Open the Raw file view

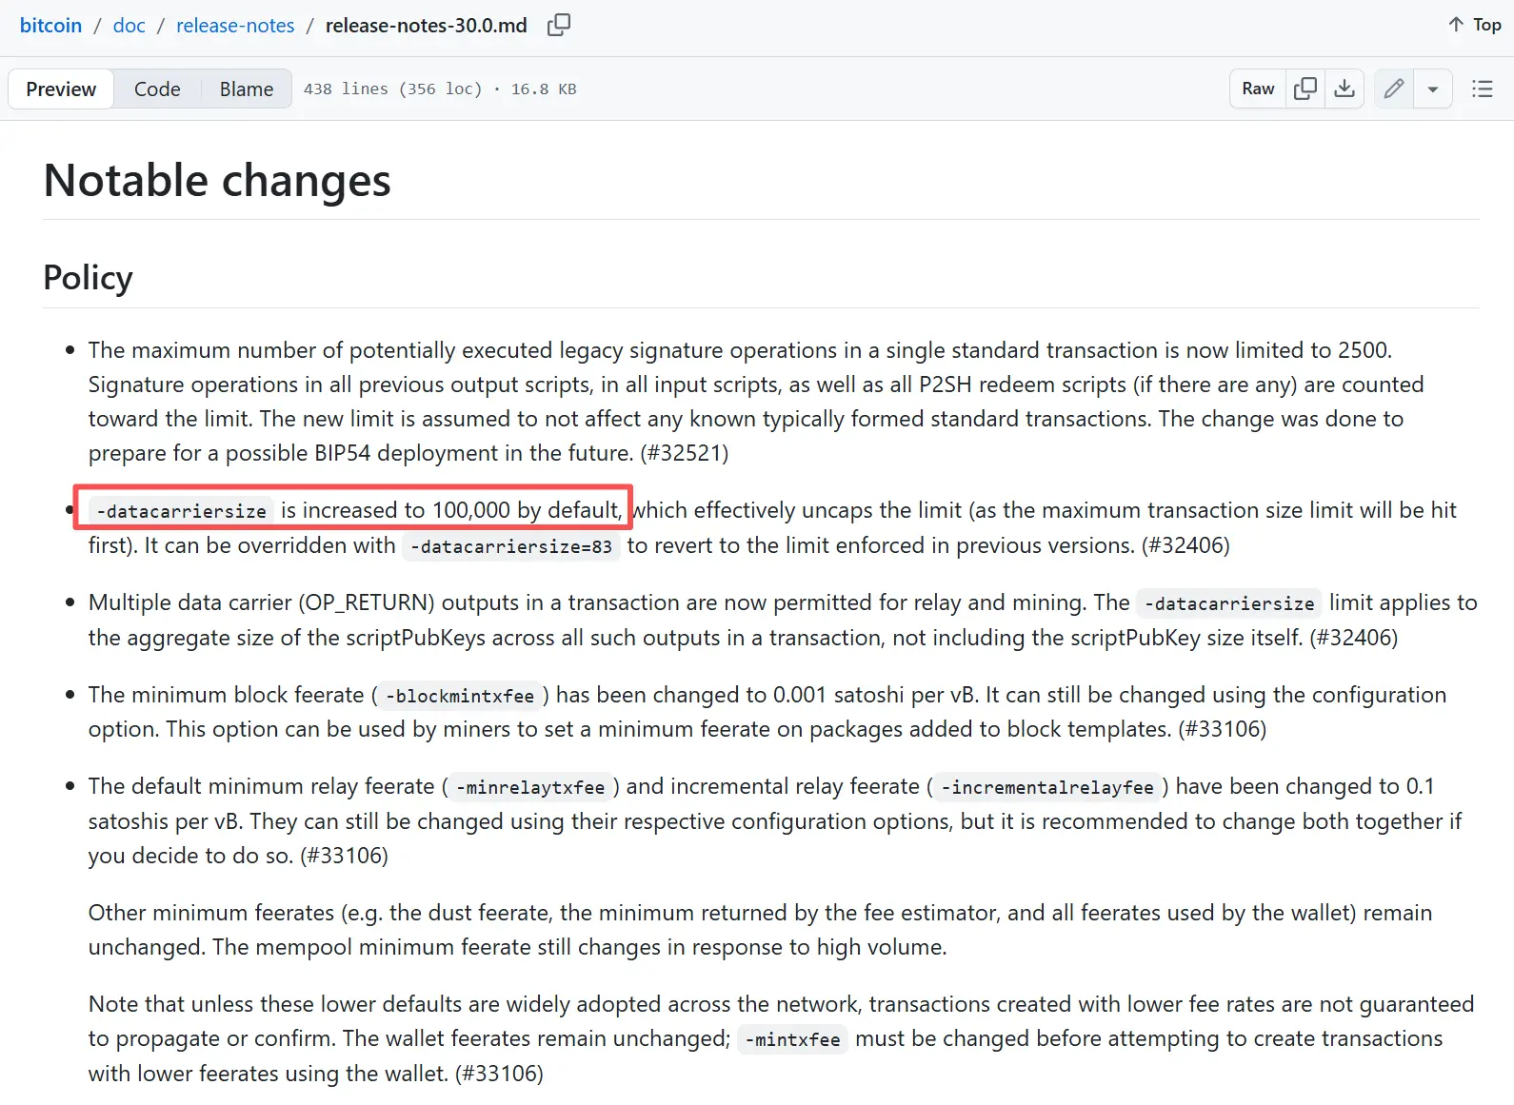[x=1258, y=89]
